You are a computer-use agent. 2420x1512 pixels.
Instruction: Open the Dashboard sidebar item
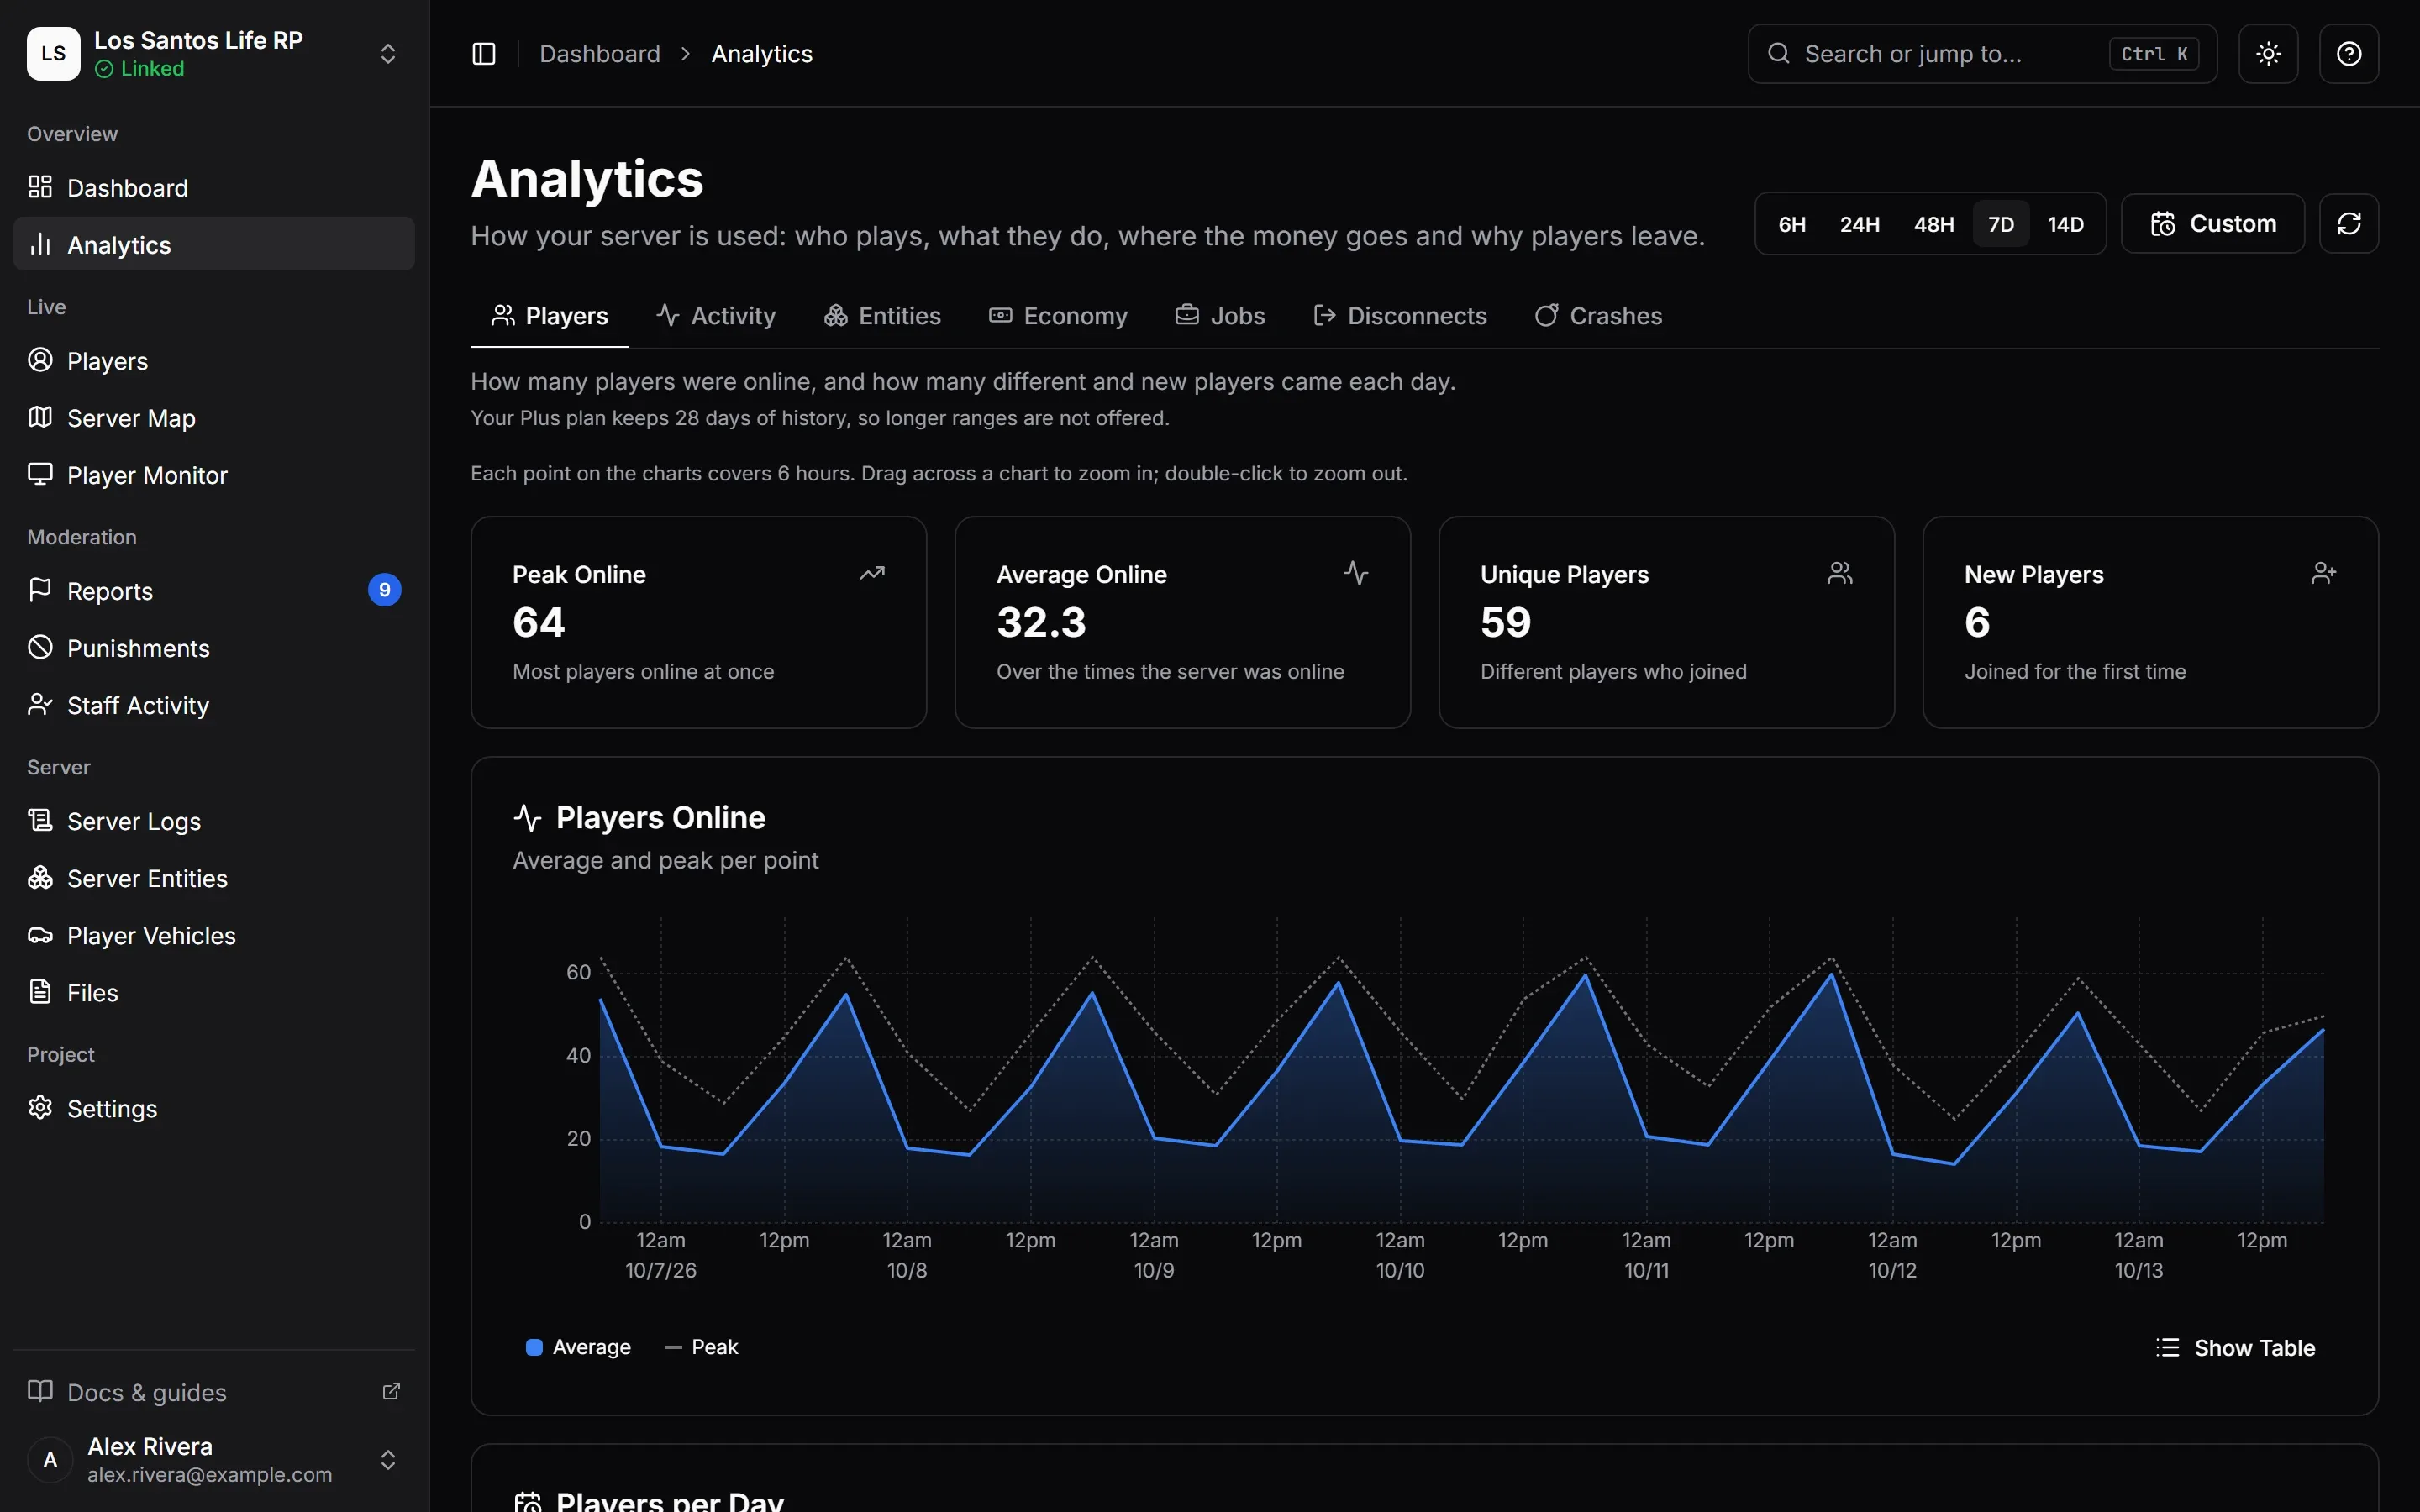pos(214,187)
